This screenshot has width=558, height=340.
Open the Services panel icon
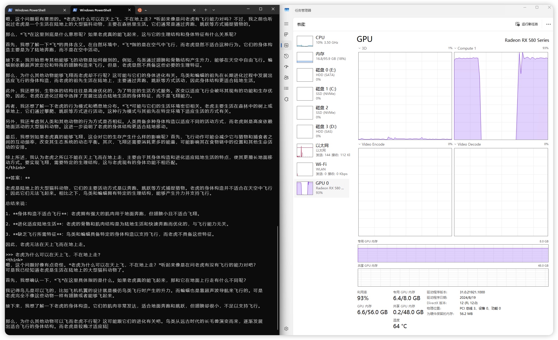tap(286, 99)
